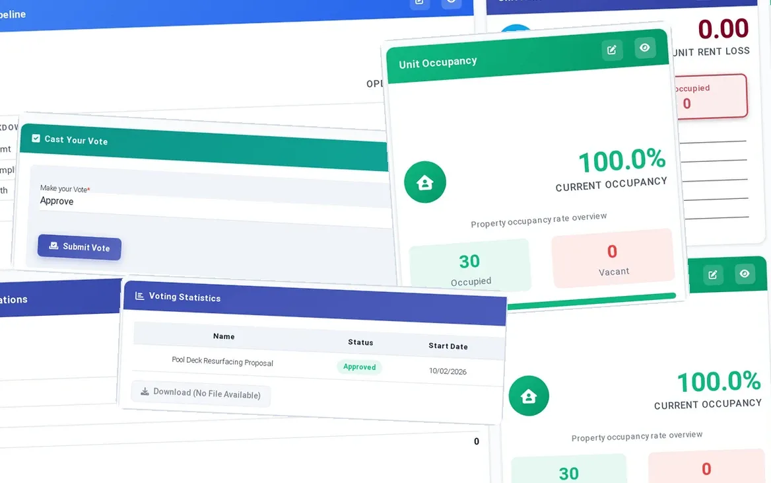Viewport: 771px width, 483px height.
Task: Click the 10/02/2026 start date cell
Action: [448, 371]
